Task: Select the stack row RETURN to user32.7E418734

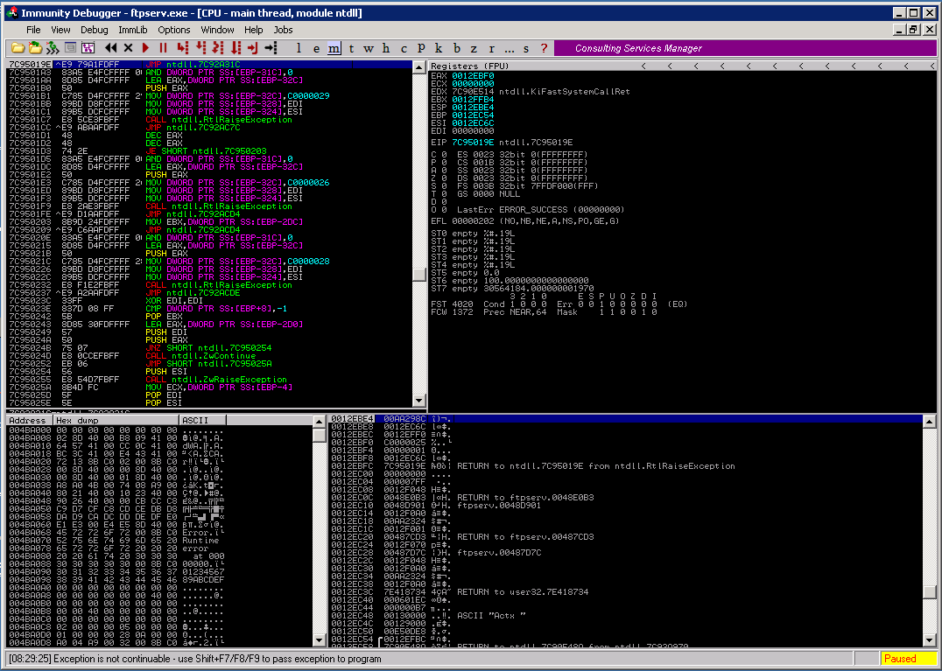Action: tap(627, 591)
